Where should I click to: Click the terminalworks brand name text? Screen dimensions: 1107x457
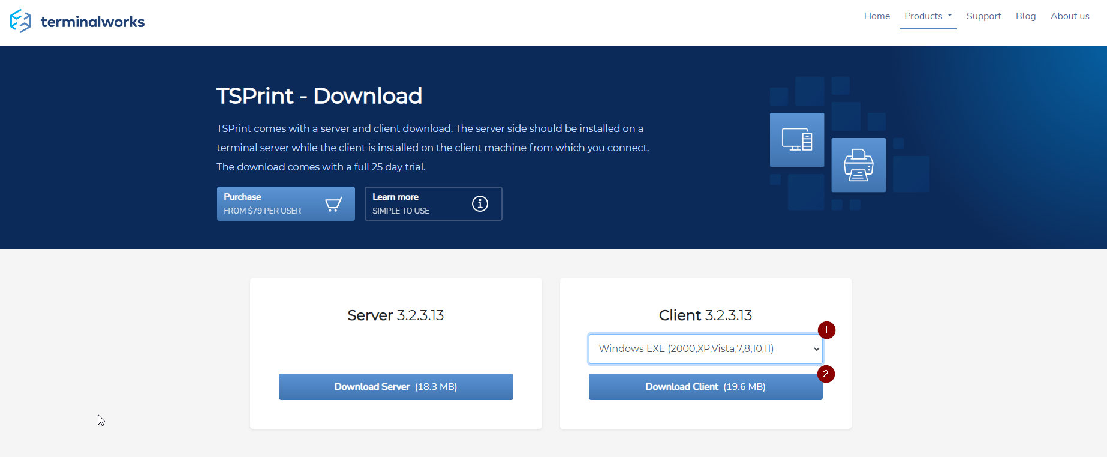[92, 22]
